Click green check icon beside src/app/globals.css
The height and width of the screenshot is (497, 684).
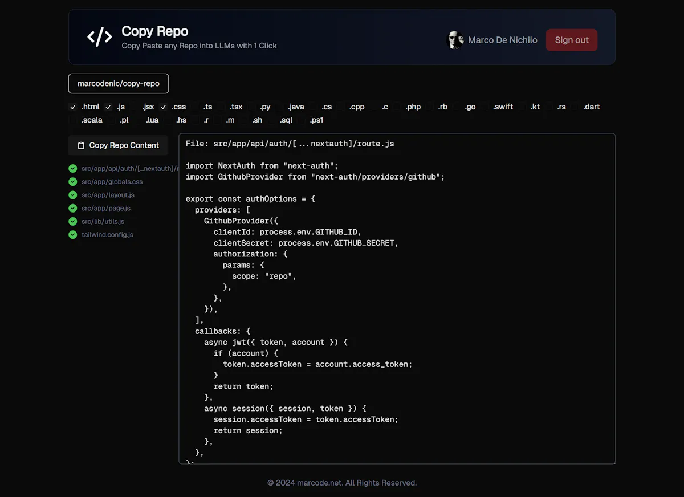(x=72, y=182)
